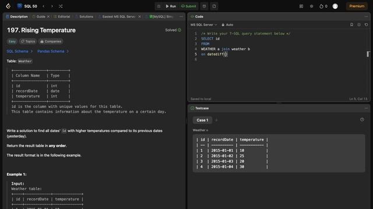Screen dimensions: 373x209
Task: Click the format code braces icon
Action: [359, 24]
